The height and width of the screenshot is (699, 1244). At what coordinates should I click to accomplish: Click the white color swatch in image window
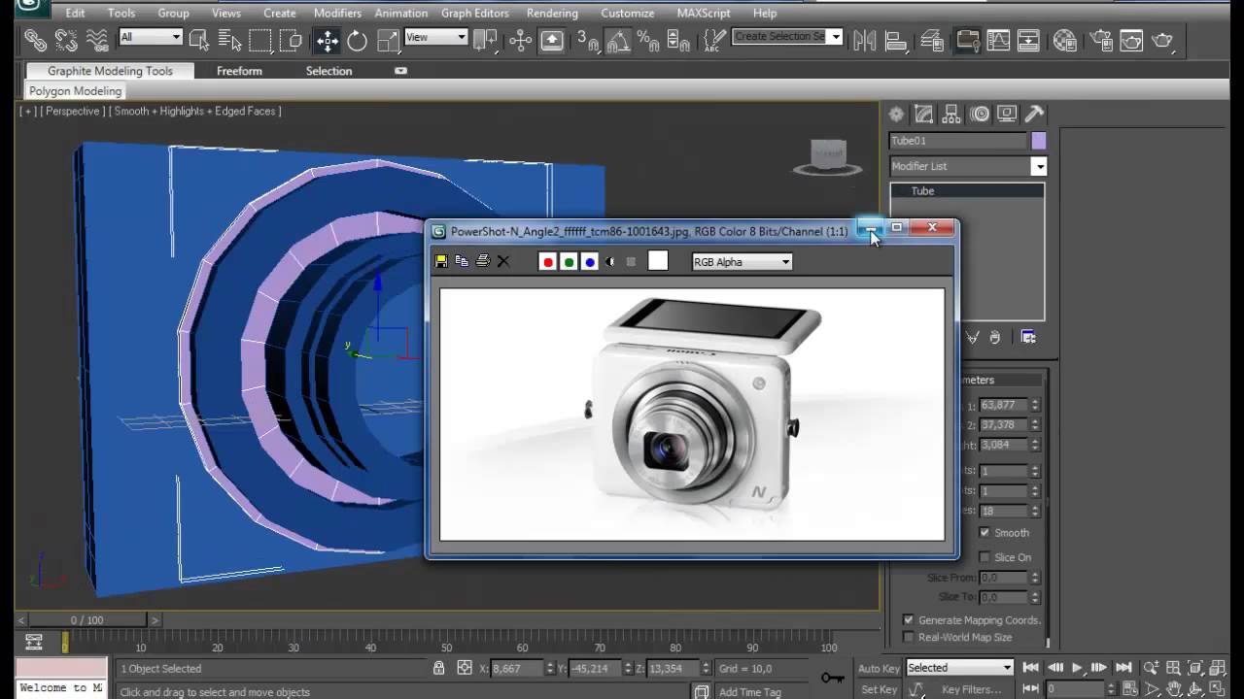(658, 260)
